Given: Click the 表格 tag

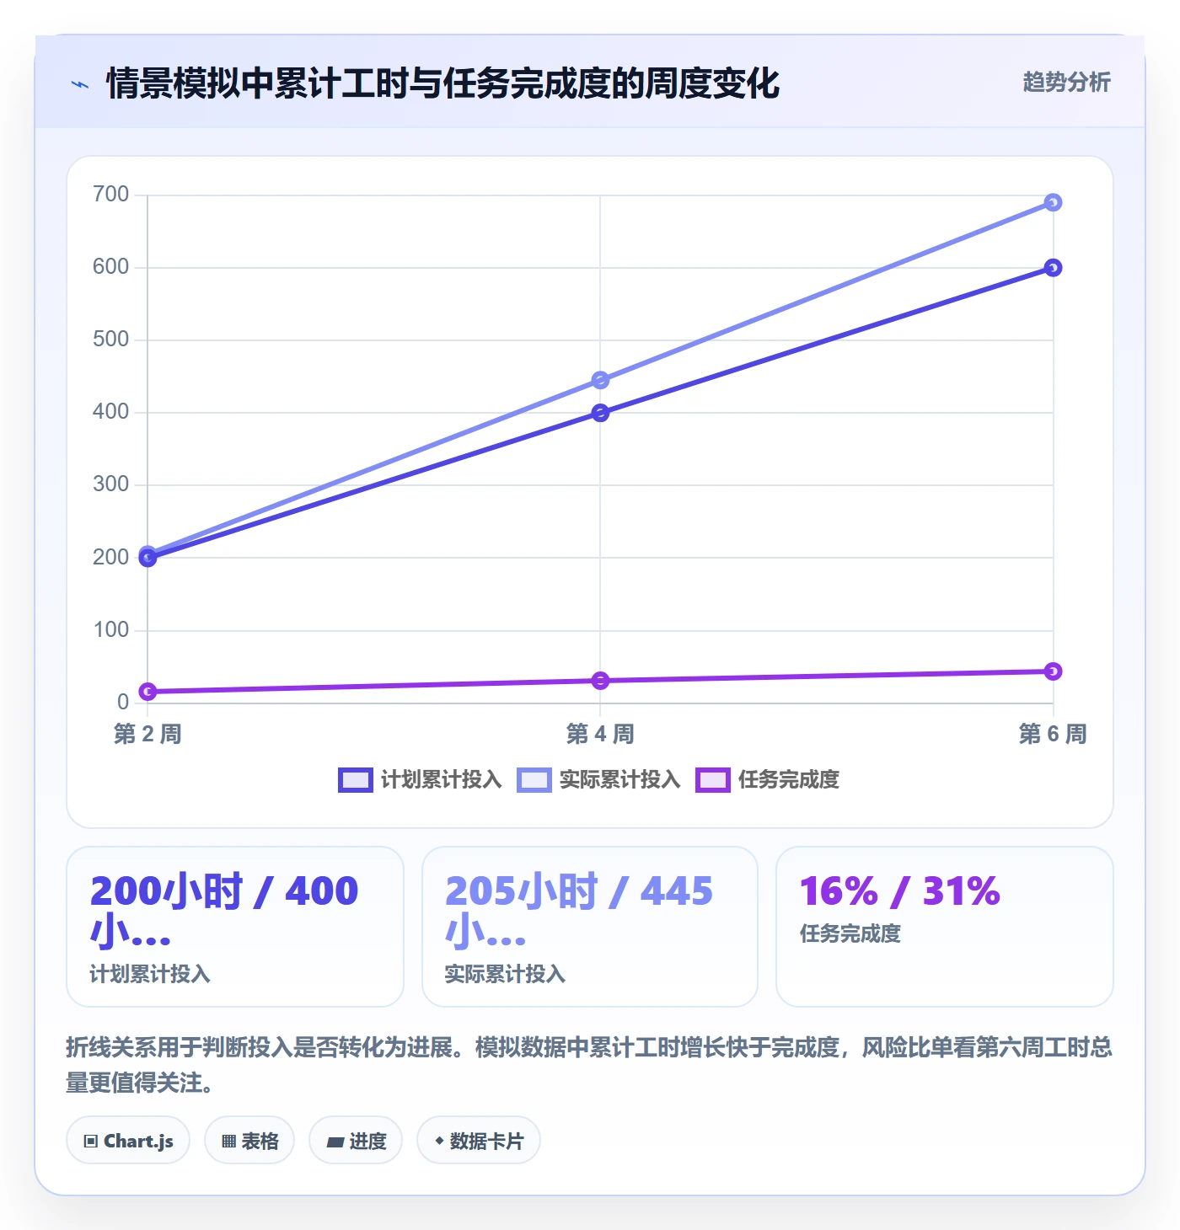Looking at the screenshot, I should click(x=249, y=1141).
